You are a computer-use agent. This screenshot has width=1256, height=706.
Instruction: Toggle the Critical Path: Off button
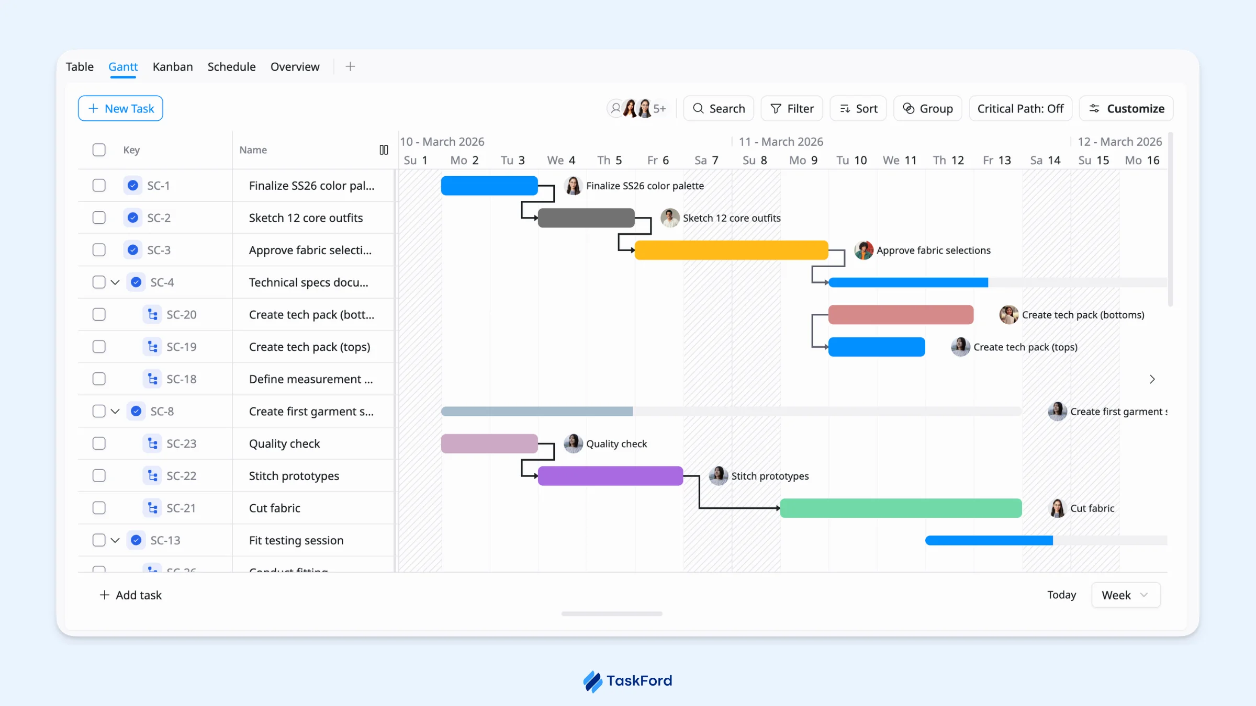click(1020, 108)
